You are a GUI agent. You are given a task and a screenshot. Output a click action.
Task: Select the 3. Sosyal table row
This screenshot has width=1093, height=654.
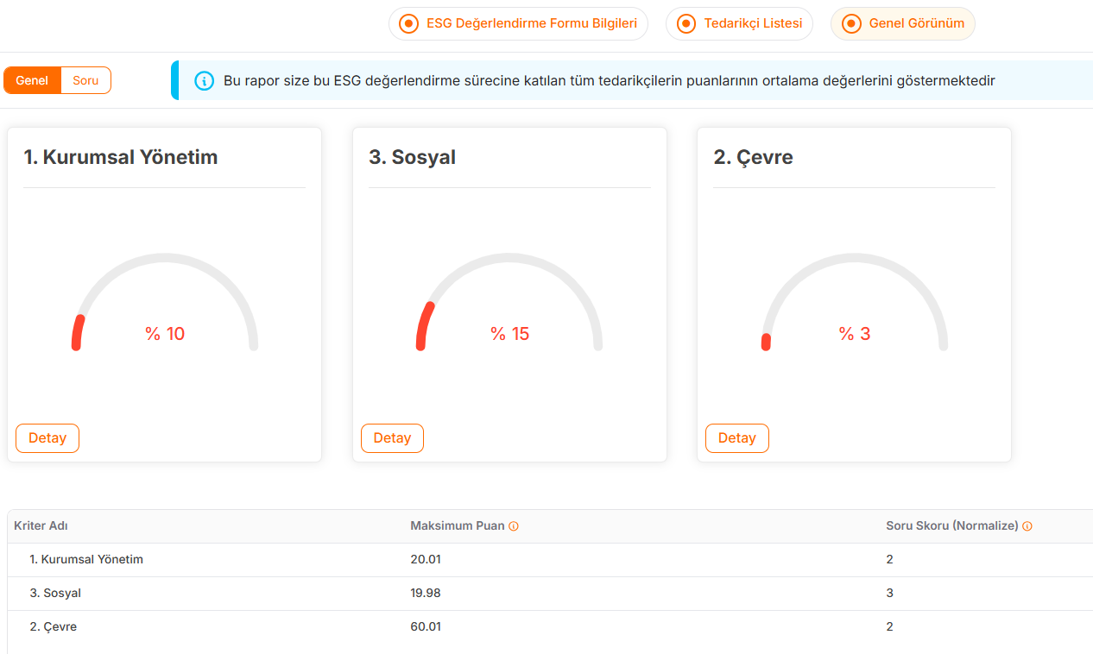pos(55,594)
